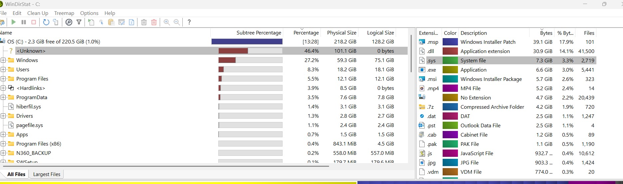
Task: Open the Clean Up menu
Action: click(x=38, y=13)
